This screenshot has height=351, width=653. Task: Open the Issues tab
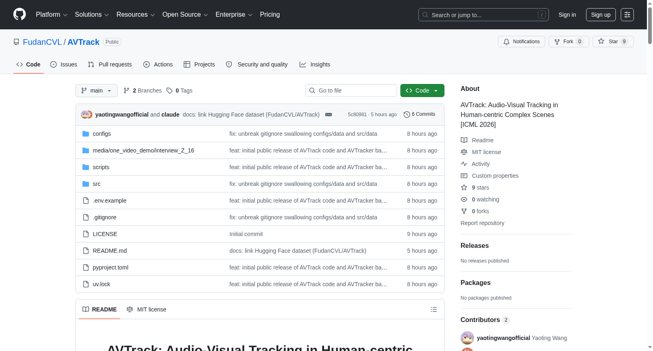pos(64,64)
